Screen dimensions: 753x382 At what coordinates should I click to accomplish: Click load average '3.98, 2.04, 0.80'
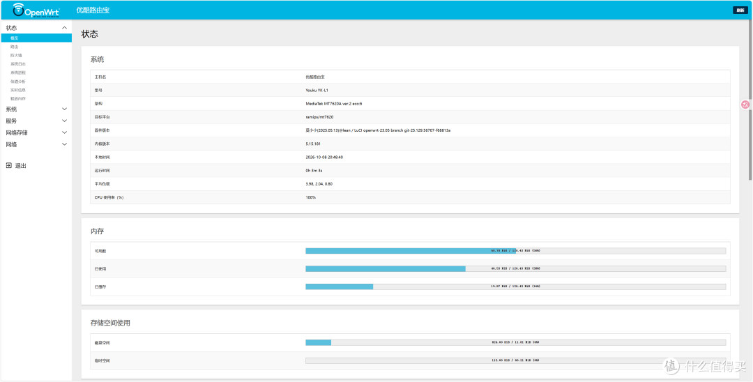click(x=319, y=184)
